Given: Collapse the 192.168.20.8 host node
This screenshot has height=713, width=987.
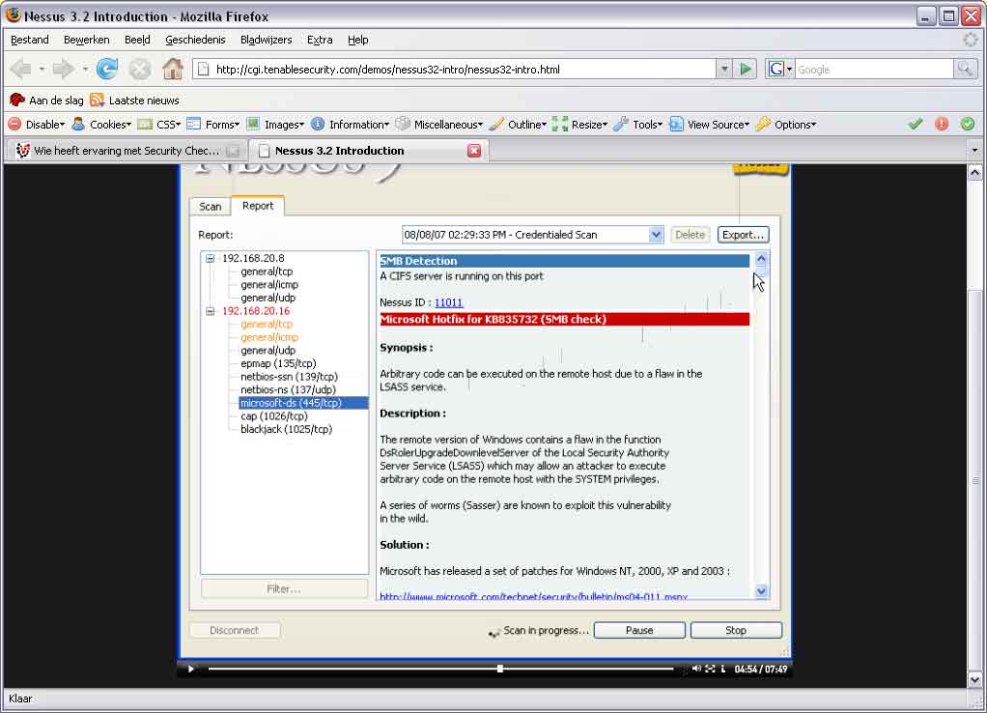Looking at the screenshot, I should point(211,258).
